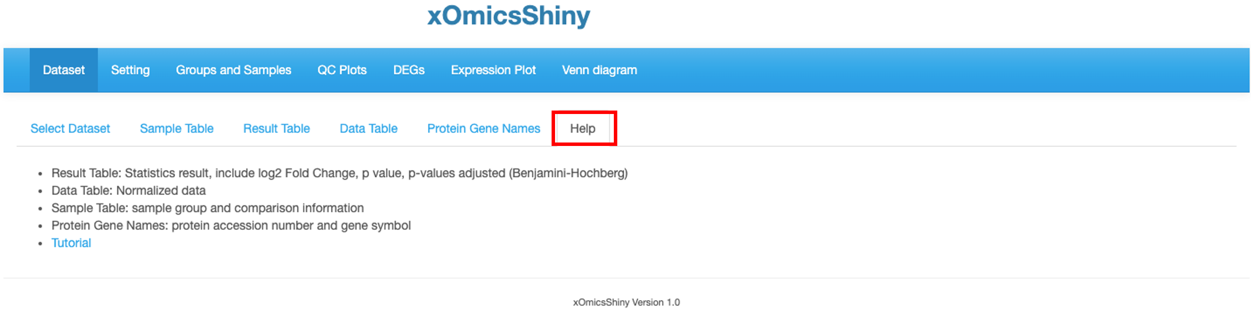The image size is (1251, 323).
Task: Click the xOmicsShiny Version 1.0 footer text
Action: (626, 302)
